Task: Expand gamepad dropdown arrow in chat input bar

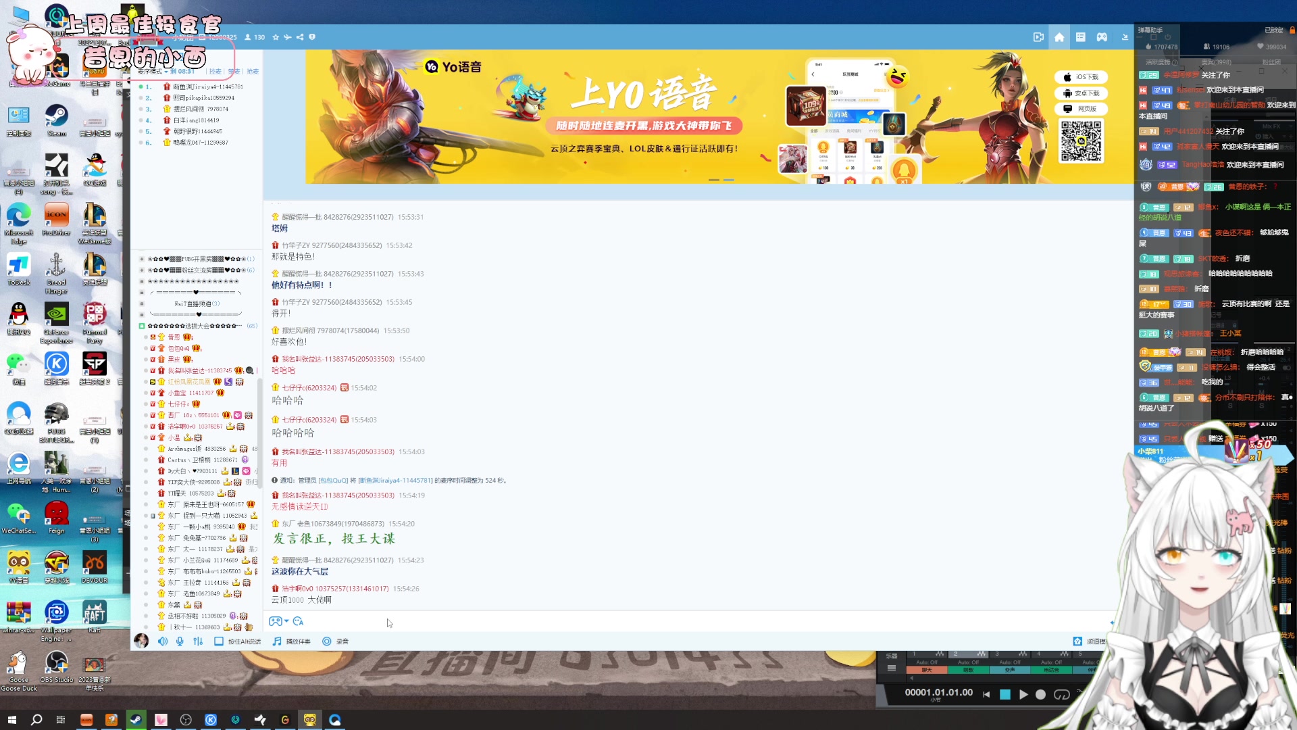Action: click(286, 621)
